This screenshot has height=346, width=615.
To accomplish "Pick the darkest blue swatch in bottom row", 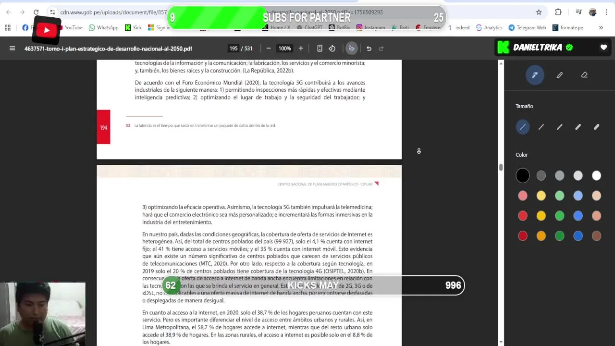I will (578, 235).
